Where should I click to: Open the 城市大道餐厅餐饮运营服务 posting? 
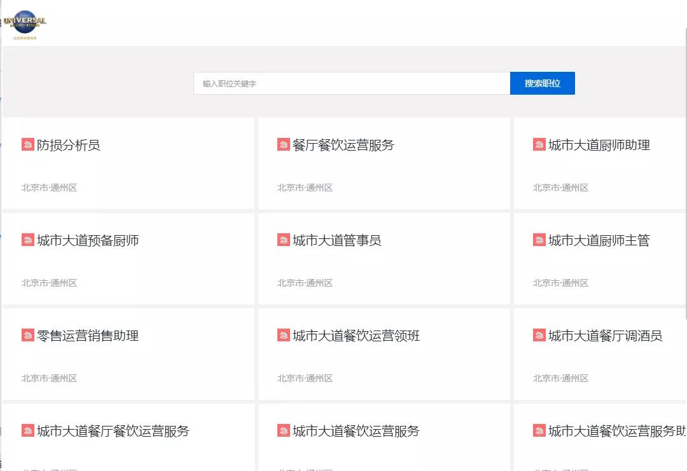[x=111, y=431]
